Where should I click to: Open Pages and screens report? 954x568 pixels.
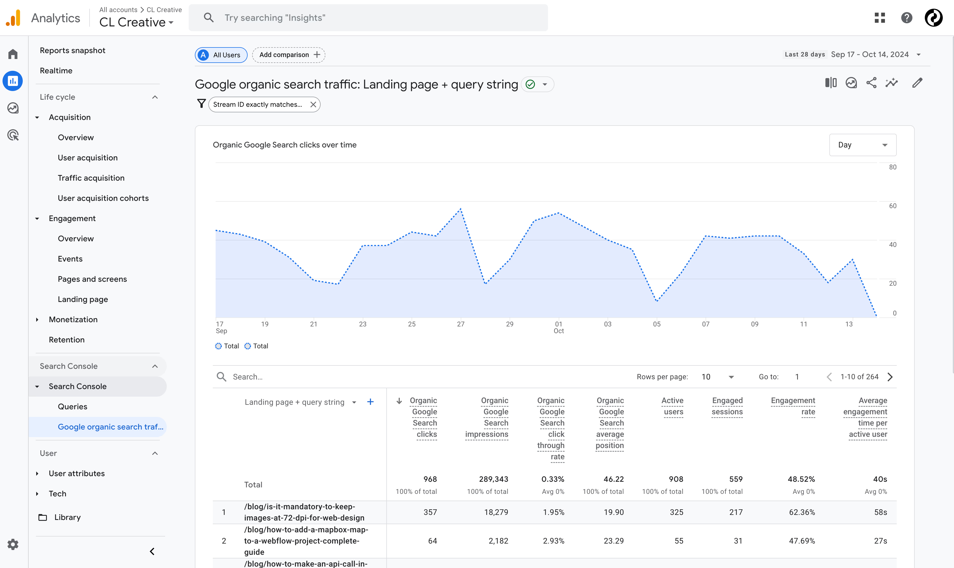pos(92,279)
